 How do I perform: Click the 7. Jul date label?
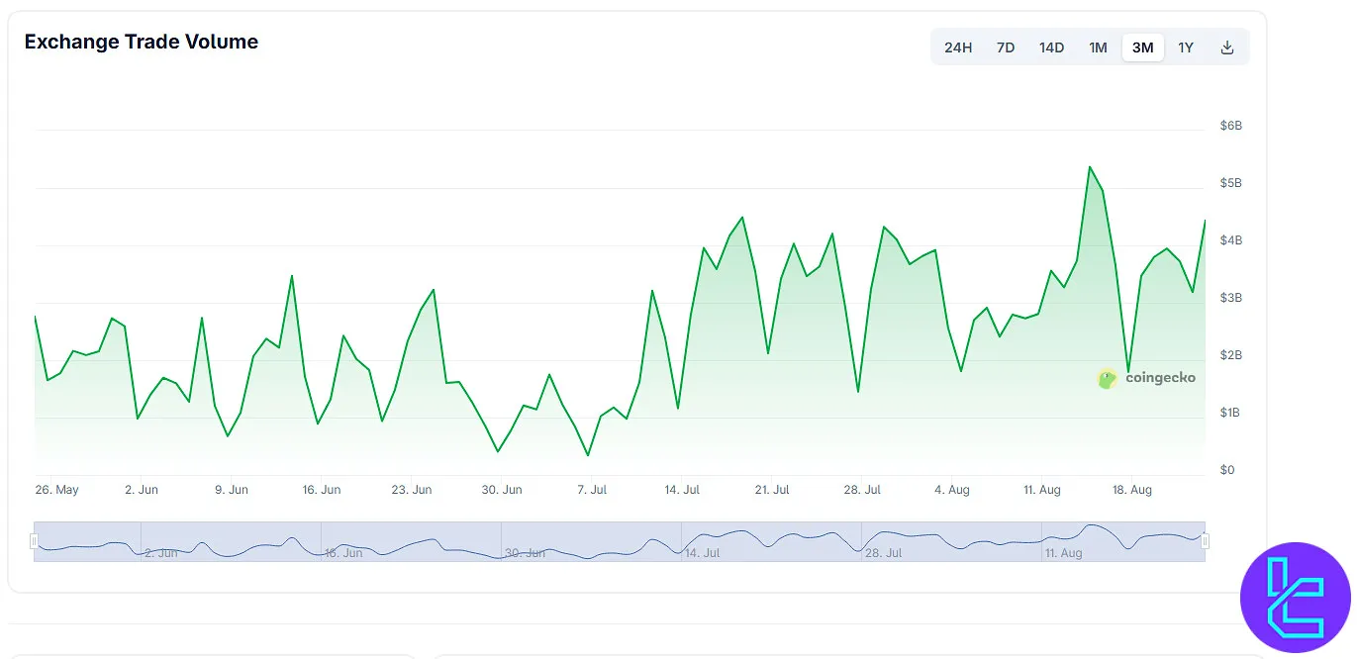(x=592, y=490)
